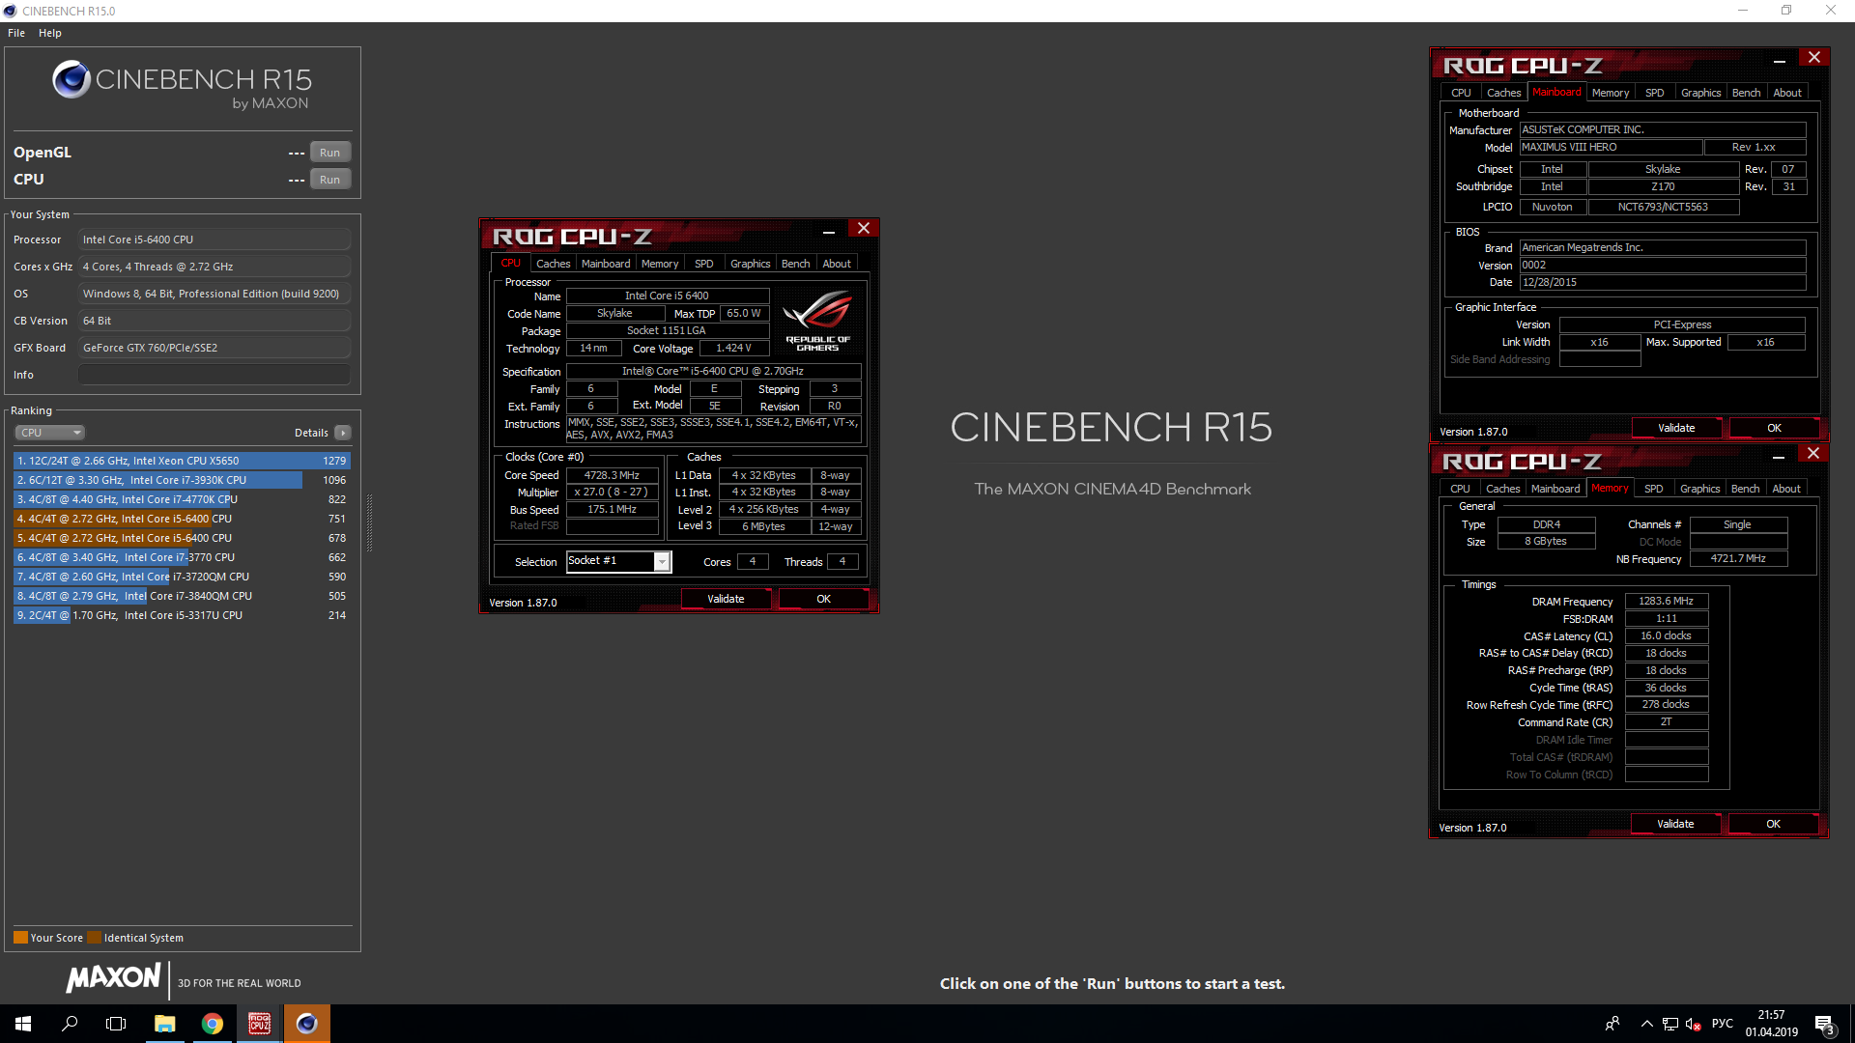Open taskbar search magnifier
The width and height of the screenshot is (1855, 1043).
[x=70, y=1024]
